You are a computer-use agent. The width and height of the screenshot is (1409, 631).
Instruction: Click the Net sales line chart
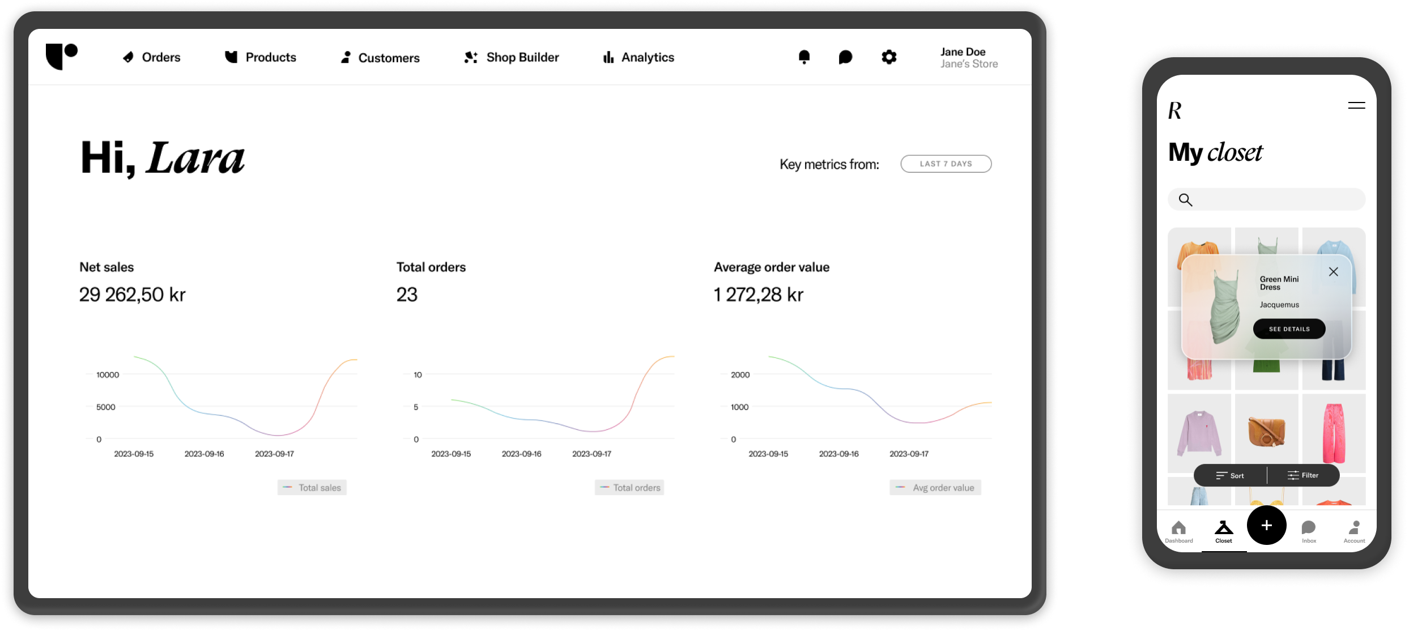[x=221, y=405]
